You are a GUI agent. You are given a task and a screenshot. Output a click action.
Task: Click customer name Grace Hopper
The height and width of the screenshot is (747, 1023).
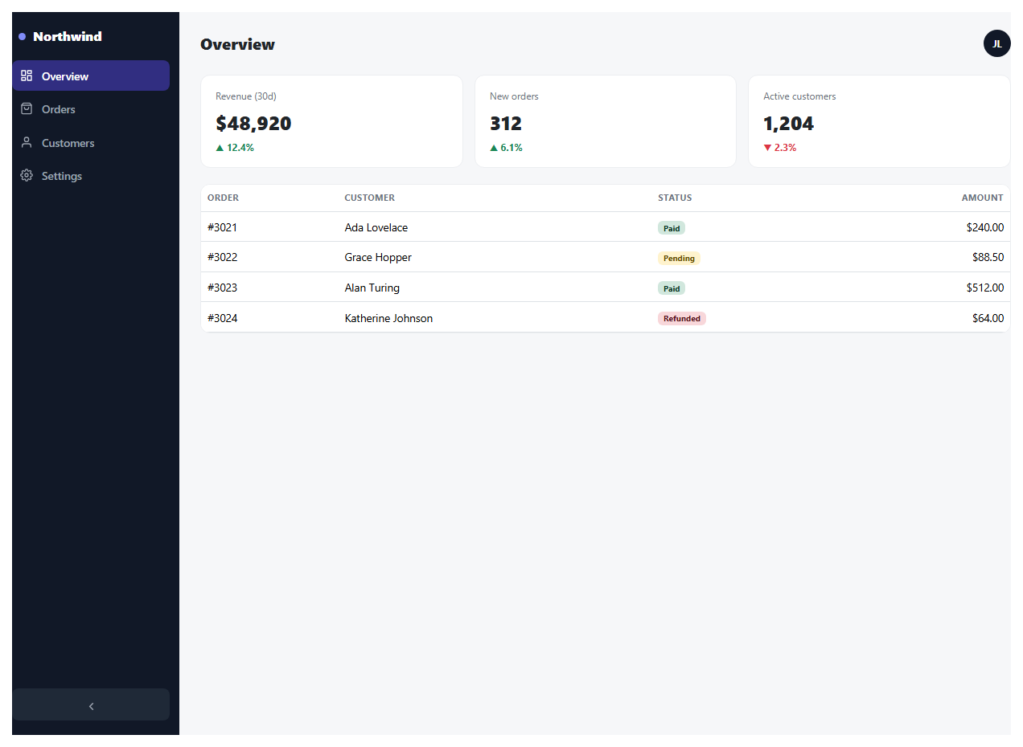378,257
